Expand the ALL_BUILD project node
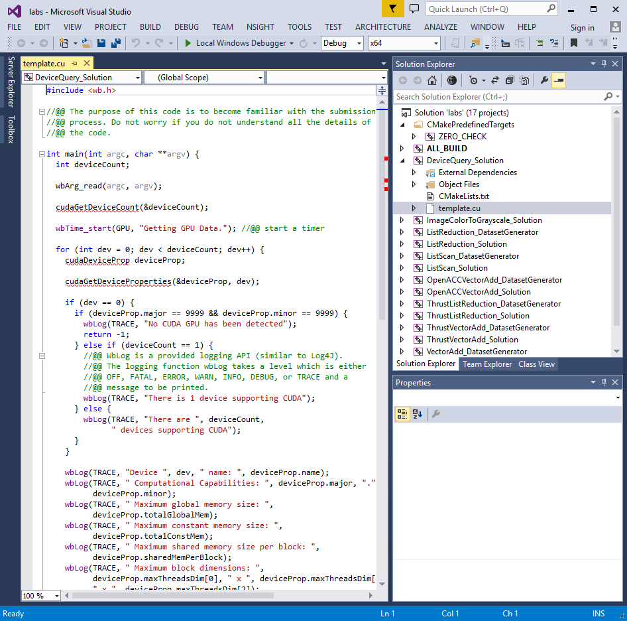627x621 pixels. 402,149
